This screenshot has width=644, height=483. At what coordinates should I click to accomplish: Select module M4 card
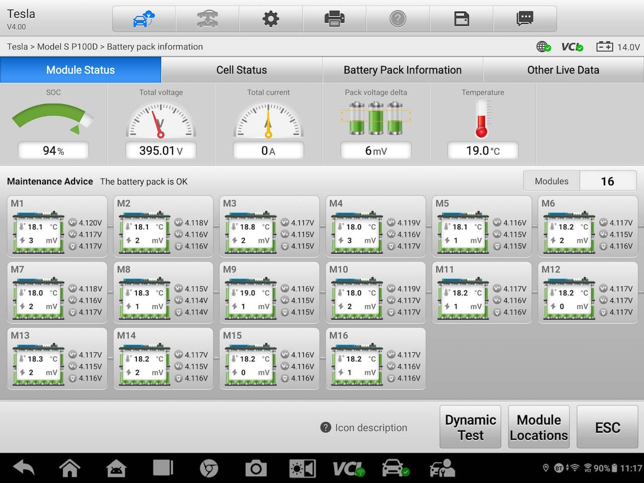tap(375, 226)
